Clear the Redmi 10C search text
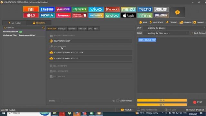206x116 pixels. pos(5,28)
